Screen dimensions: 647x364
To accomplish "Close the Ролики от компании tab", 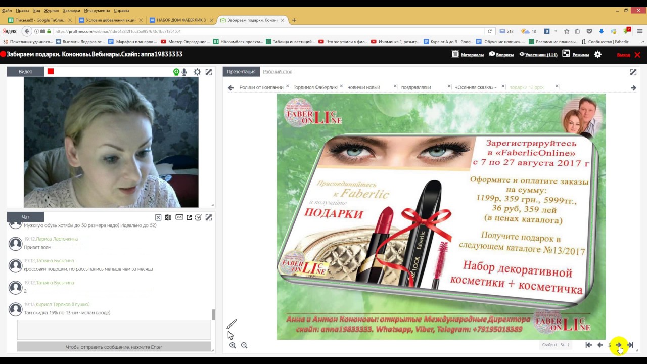I will click(288, 86).
